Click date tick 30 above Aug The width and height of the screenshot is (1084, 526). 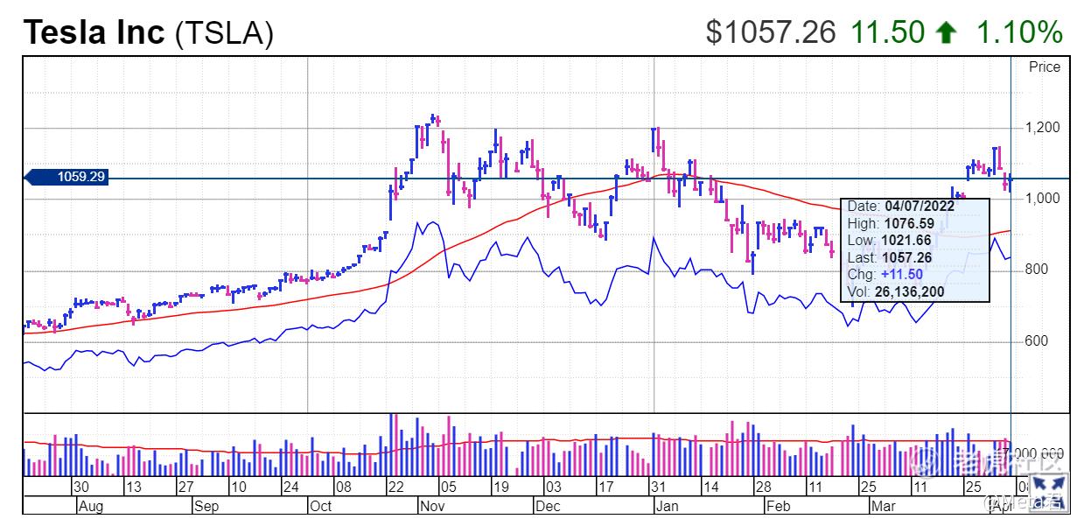(x=81, y=487)
